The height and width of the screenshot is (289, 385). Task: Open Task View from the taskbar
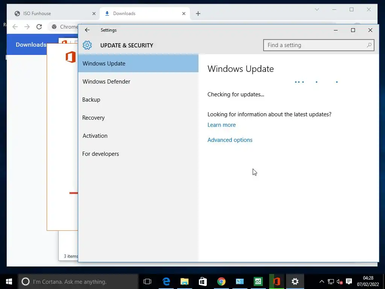tap(147, 281)
